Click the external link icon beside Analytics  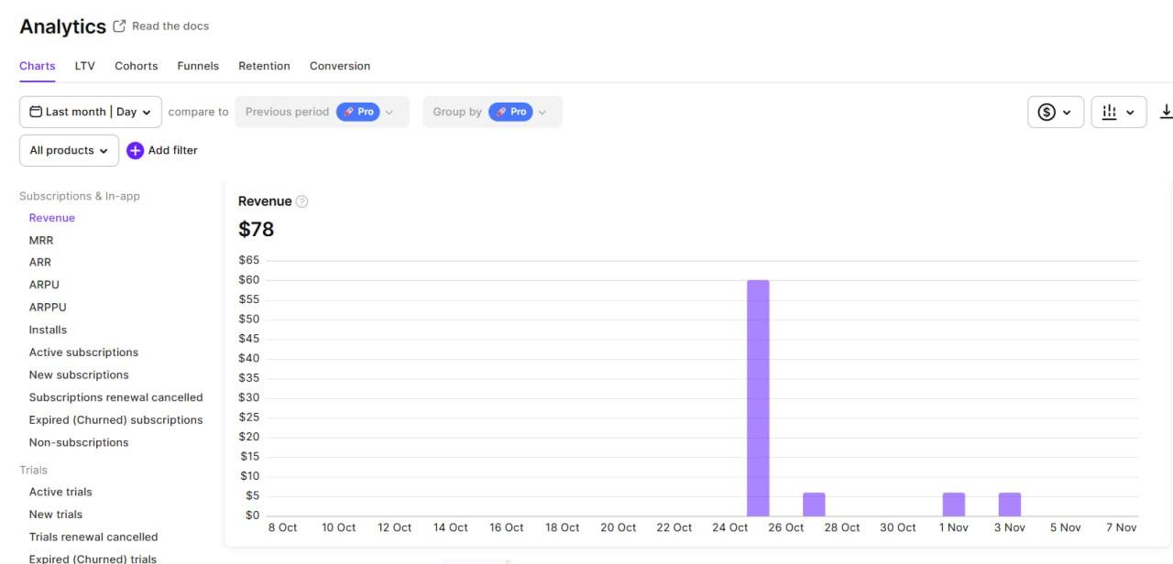(117, 26)
